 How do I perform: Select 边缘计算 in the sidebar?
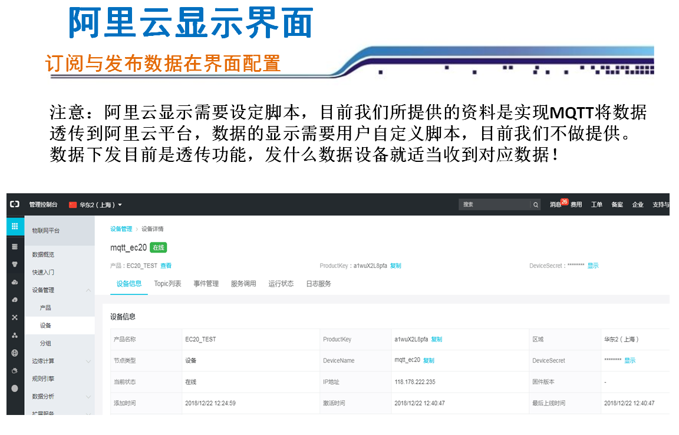43,361
